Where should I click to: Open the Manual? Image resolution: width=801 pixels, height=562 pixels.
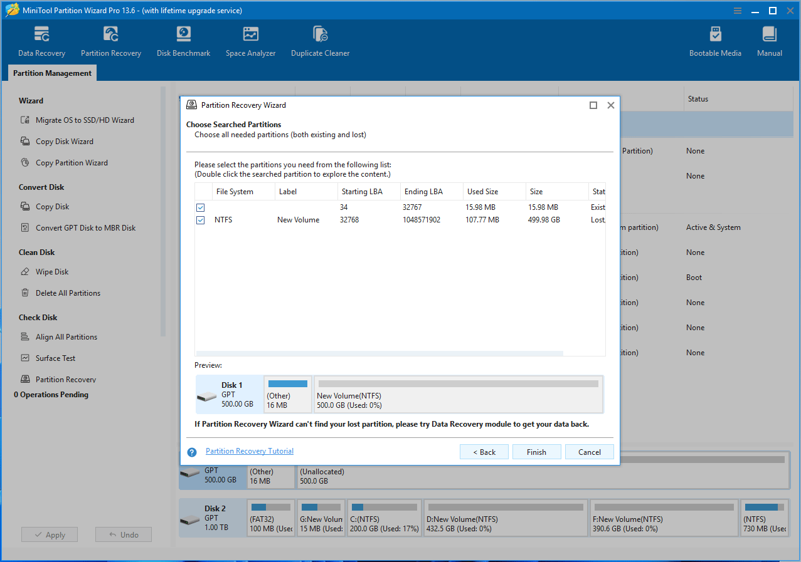[x=769, y=40]
